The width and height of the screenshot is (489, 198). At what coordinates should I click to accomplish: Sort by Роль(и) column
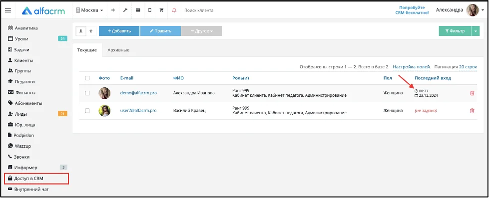(240, 78)
